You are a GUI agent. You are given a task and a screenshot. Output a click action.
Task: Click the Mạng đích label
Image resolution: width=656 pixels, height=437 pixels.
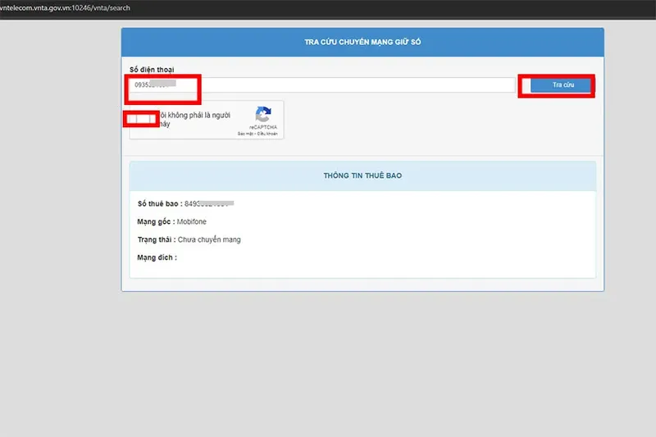[x=157, y=257]
